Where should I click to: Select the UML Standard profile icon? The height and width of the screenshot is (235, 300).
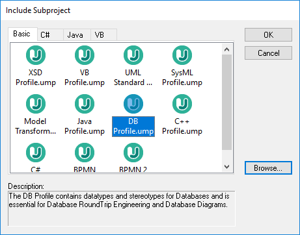point(133,55)
